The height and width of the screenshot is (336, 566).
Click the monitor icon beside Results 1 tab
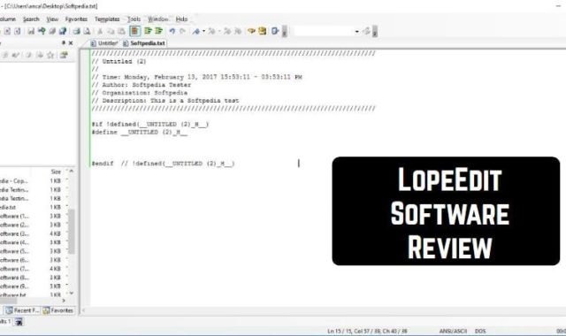19,322
